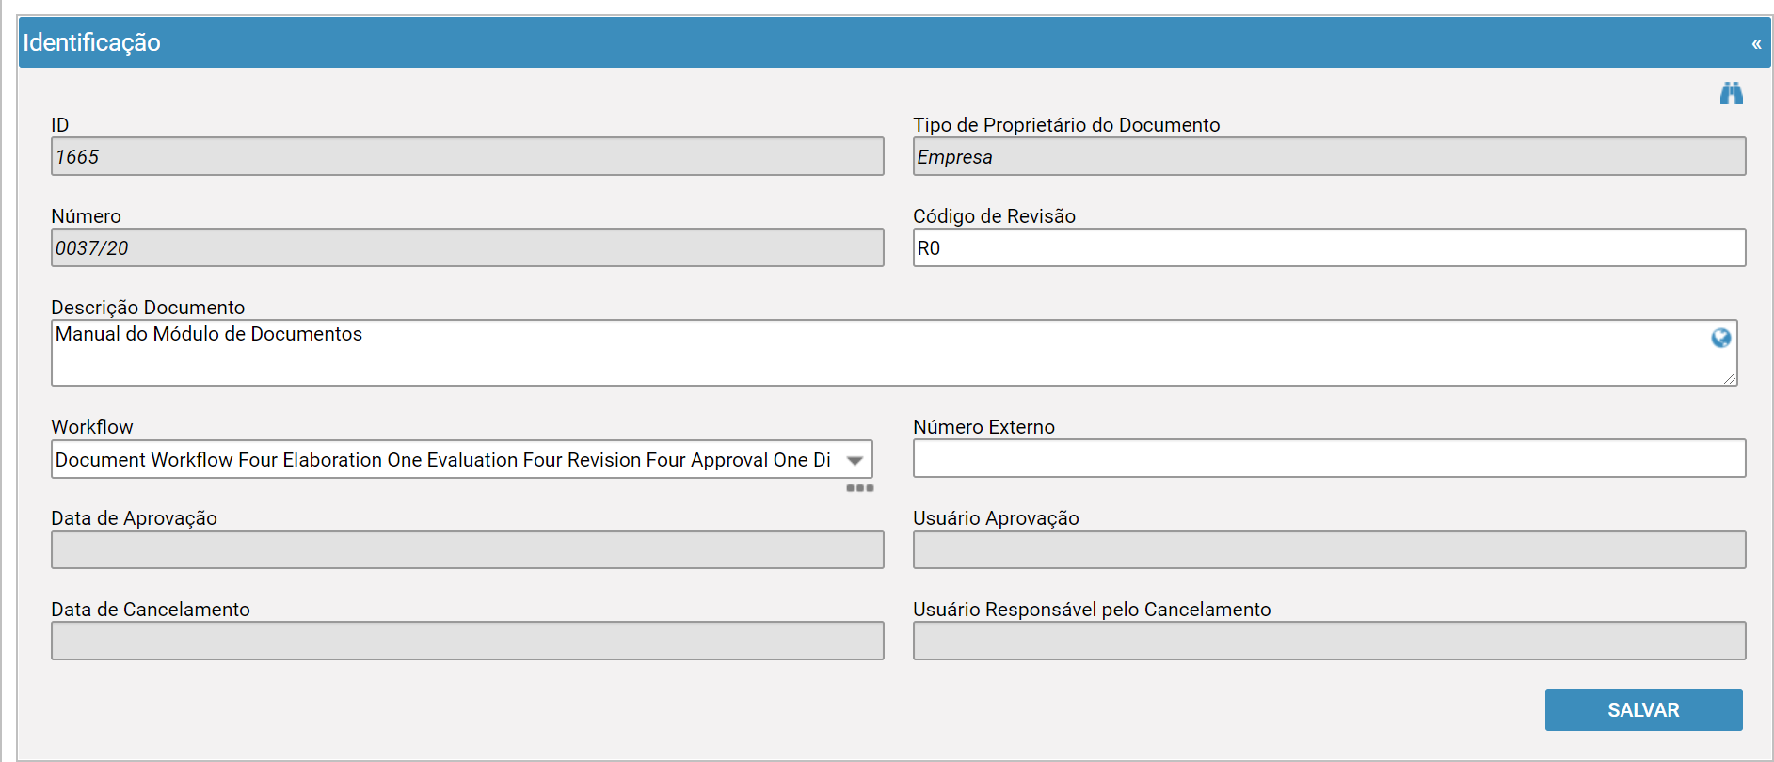Click the Número Externo label
1774x762 pixels.
click(x=983, y=427)
